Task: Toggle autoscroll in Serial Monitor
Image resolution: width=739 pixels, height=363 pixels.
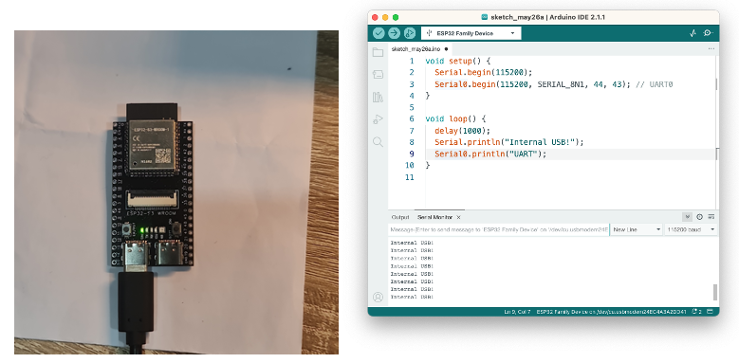Action: coord(688,217)
